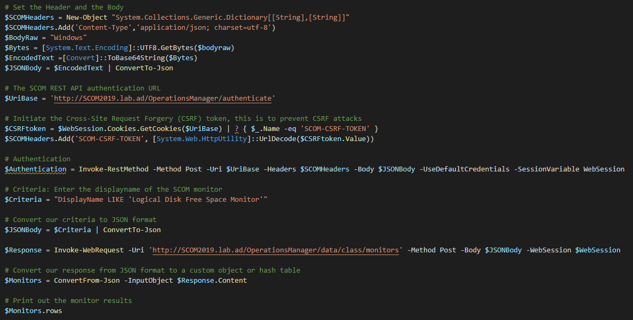The height and width of the screenshot is (320, 633).
Task: Click 'Invoke-RestMethod' cmdlet
Action: point(114,169)
